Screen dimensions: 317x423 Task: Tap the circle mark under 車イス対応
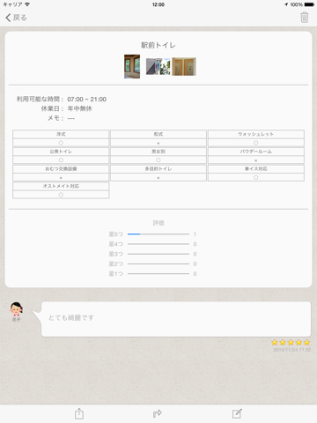pyautogui.click(x=256, y=177)
